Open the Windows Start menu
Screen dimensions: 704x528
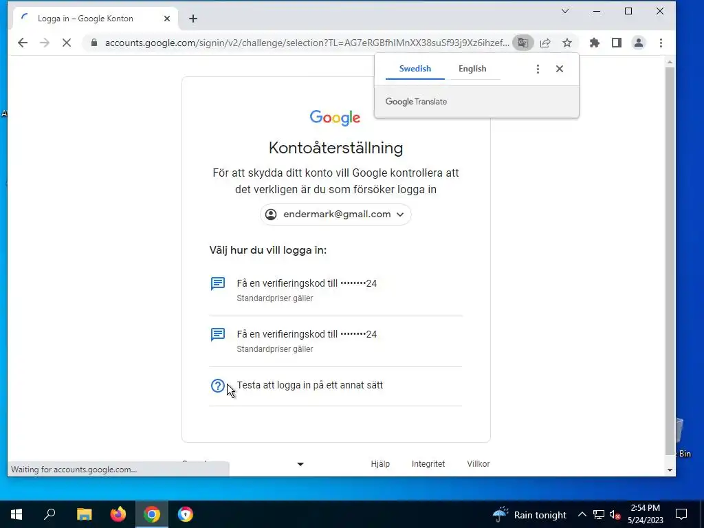pyautogui.click(x=16, y=514)
